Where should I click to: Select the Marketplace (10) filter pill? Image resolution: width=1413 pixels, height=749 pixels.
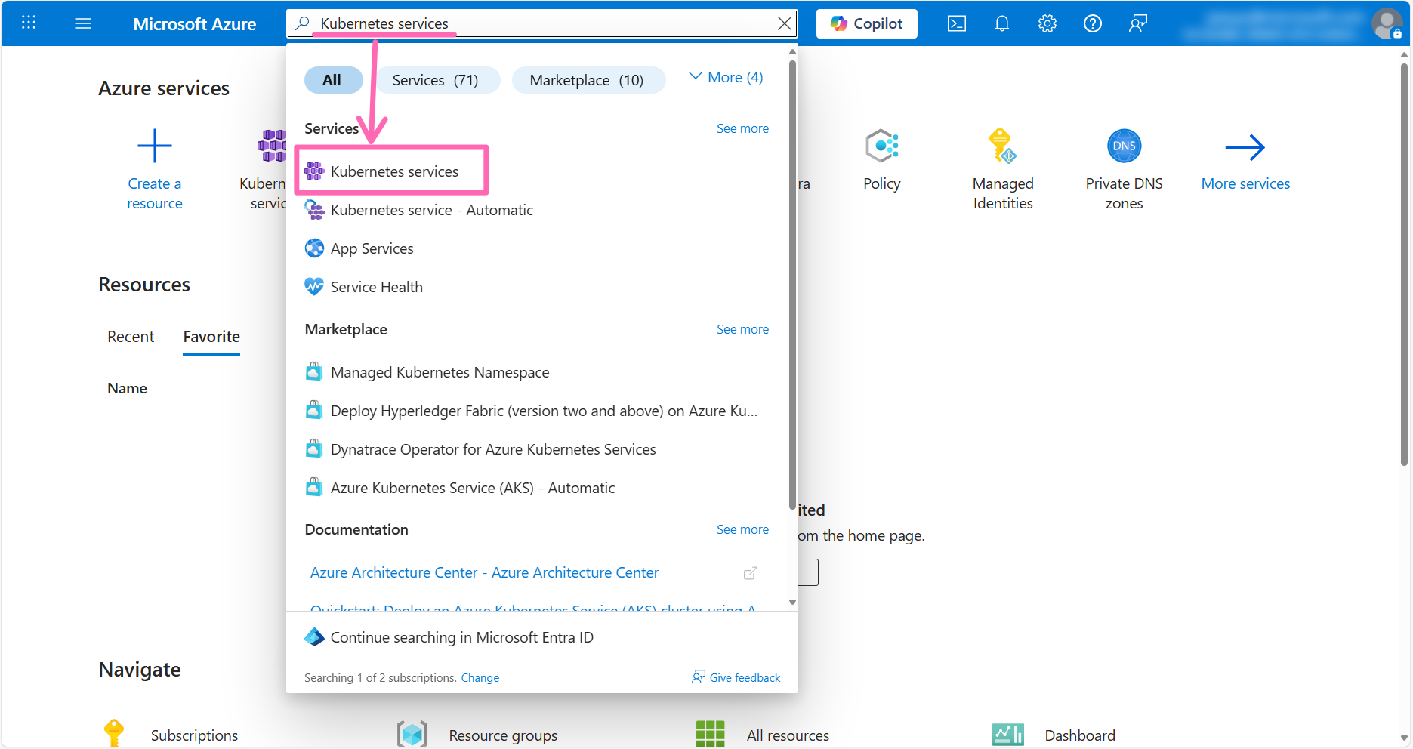[x=587, y=80]
